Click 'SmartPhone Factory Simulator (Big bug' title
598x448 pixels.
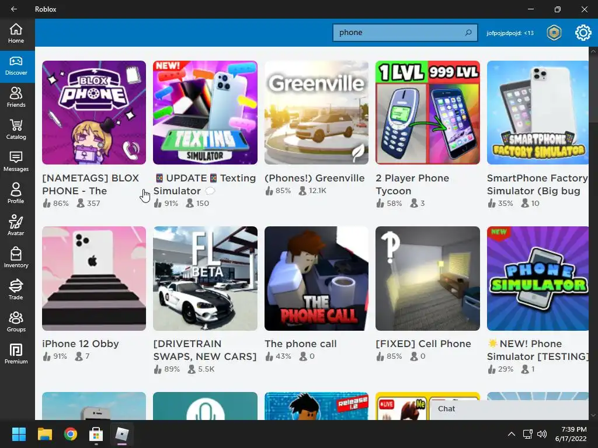click(538, 184)
